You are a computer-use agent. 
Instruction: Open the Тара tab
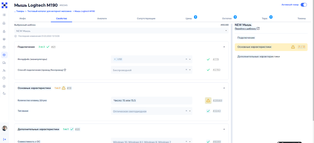pyautogui.click(x=264, y=18)
